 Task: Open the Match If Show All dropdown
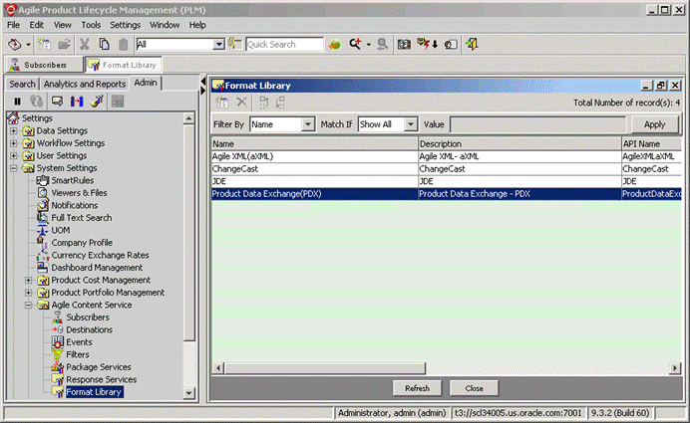click(x=411, y=124)
